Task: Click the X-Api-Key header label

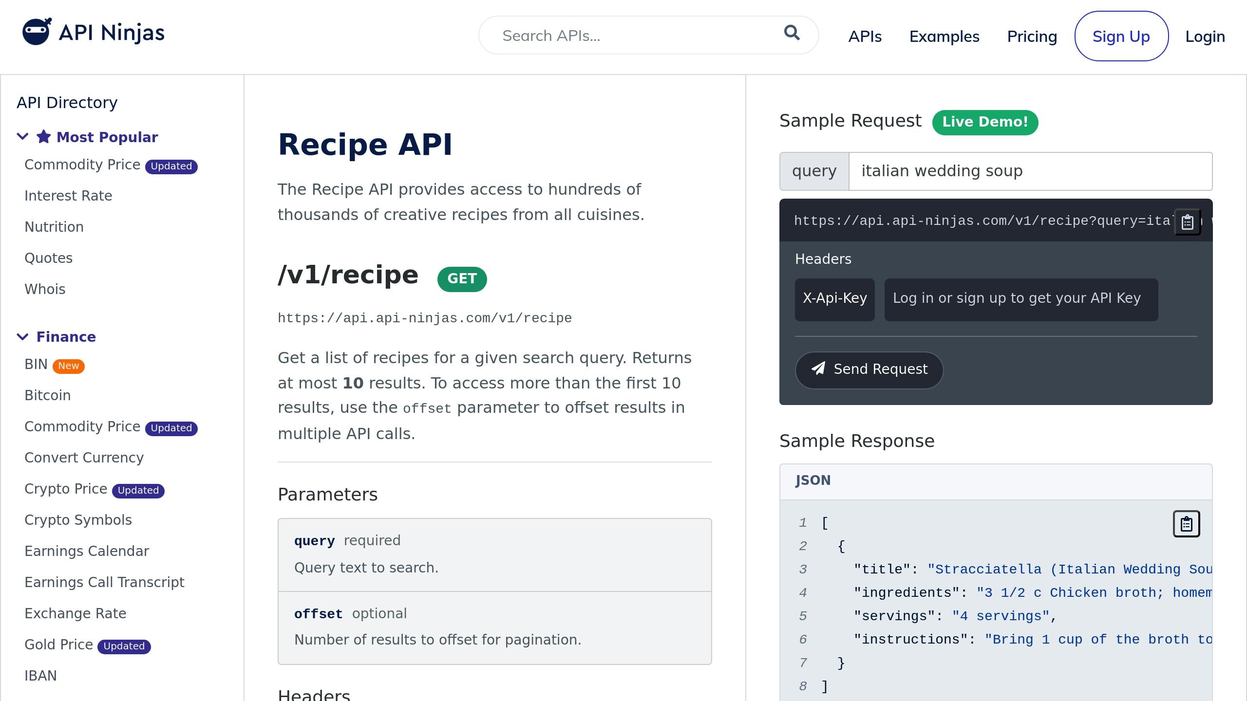Action: (x=834, y=299)
